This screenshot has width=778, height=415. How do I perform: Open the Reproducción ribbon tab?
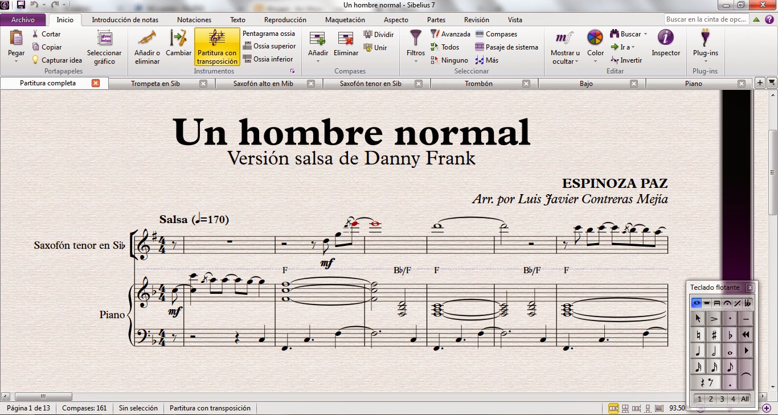(x=285, y=19)
